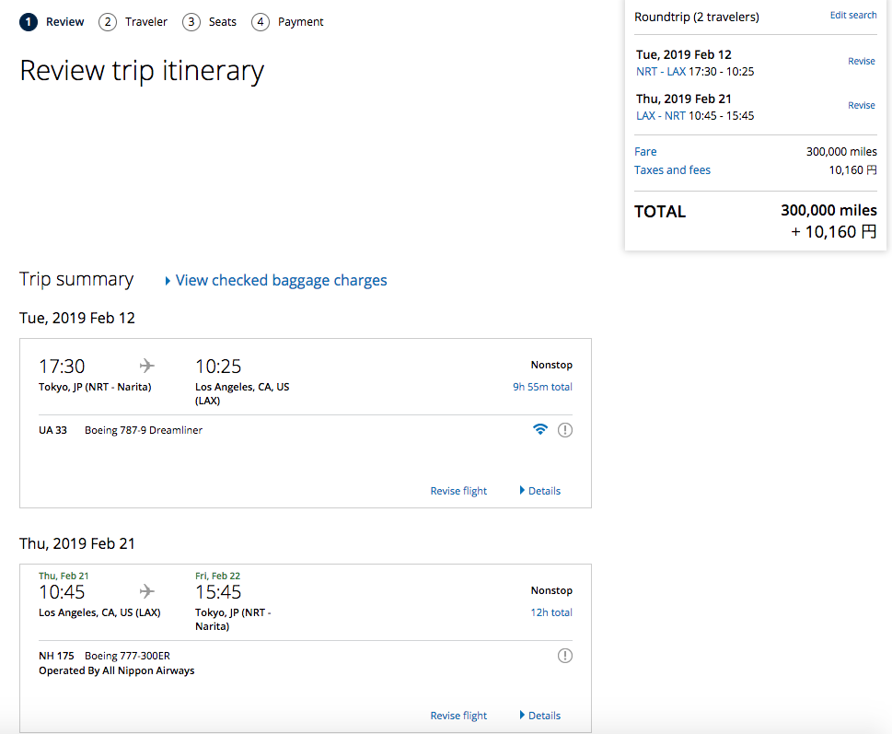Click Revise next to Thu, 2019 Feb 21

(x=862, y=105)
